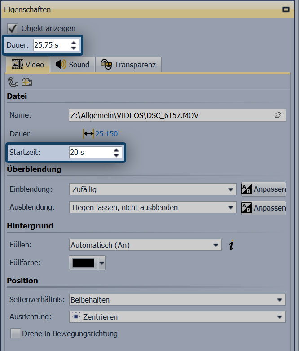
Task: Click the motion path icon
Action: [x=13, y=82]
